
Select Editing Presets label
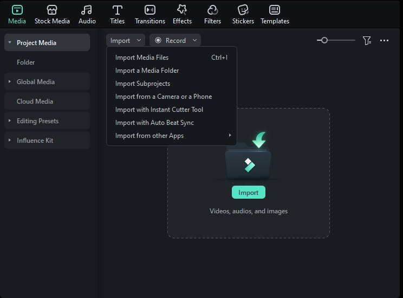37,121
